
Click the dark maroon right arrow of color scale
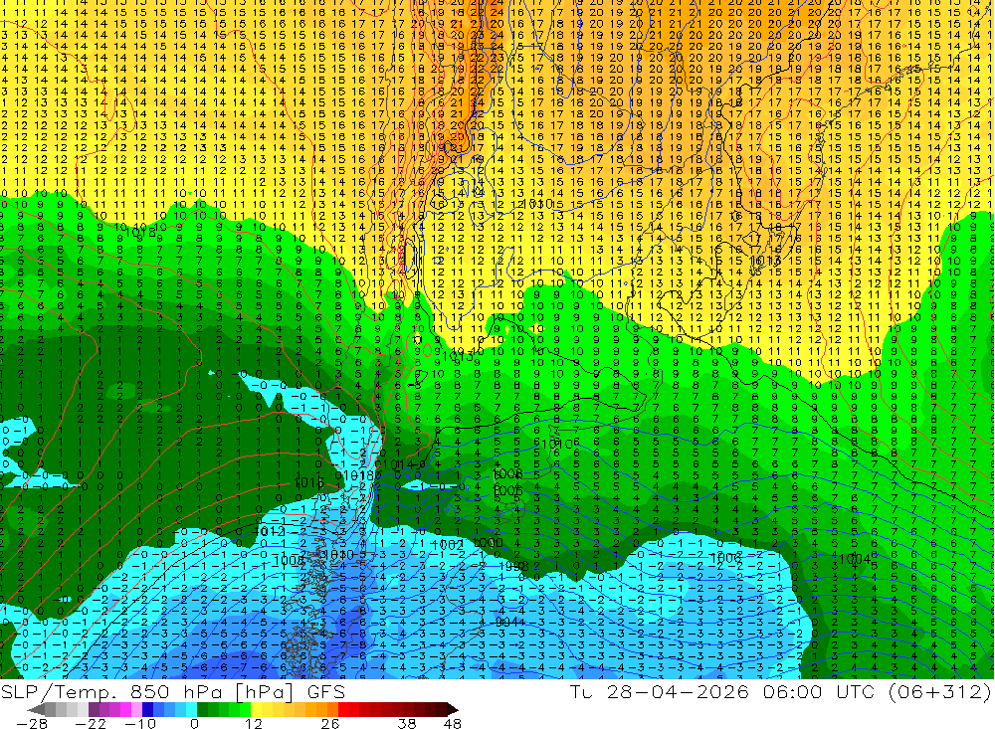[453, 710]
